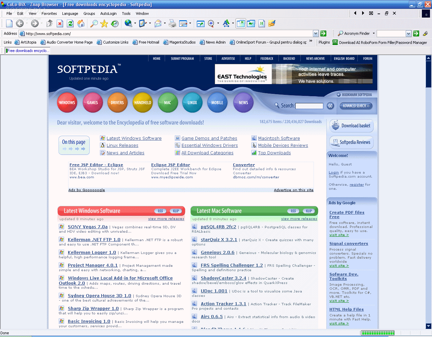Click the stop loading red X icon
432x337 pixels.
tap(60, 23)
